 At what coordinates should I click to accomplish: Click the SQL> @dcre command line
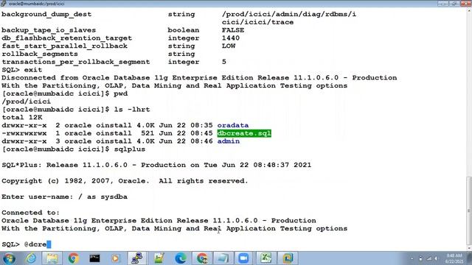coord(27,244)
